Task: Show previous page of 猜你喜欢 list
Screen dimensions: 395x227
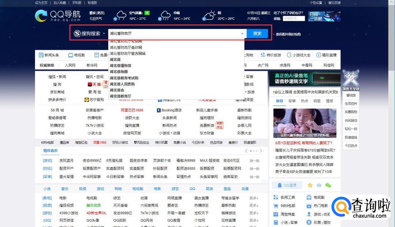Action: [246, 151]
